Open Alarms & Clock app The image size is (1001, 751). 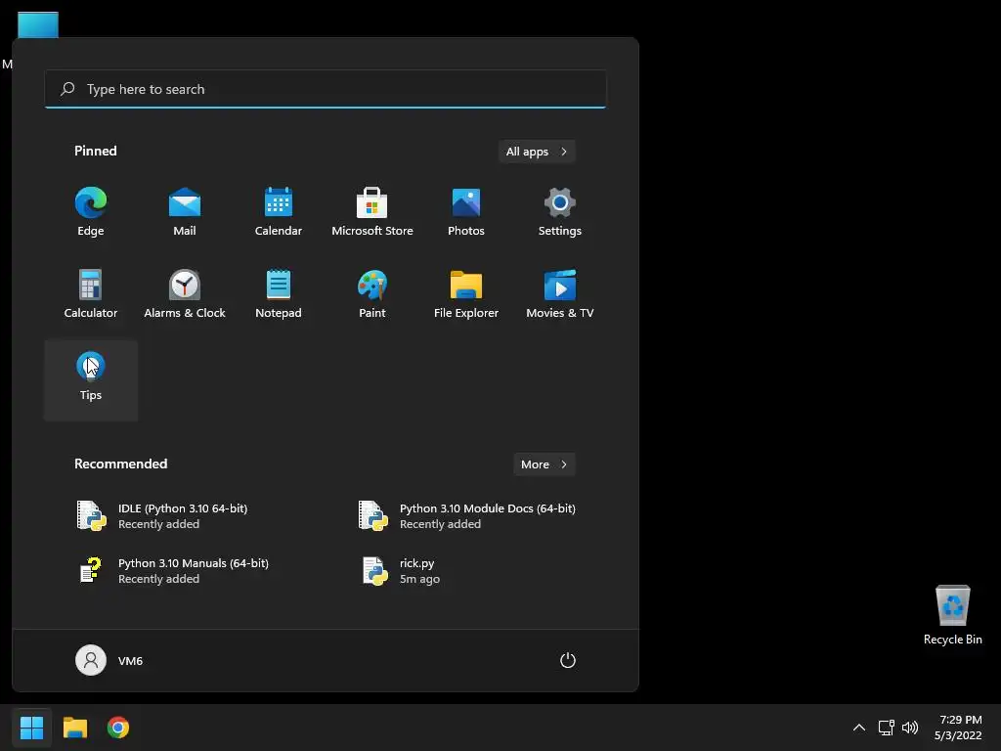(x=185, y=294)
